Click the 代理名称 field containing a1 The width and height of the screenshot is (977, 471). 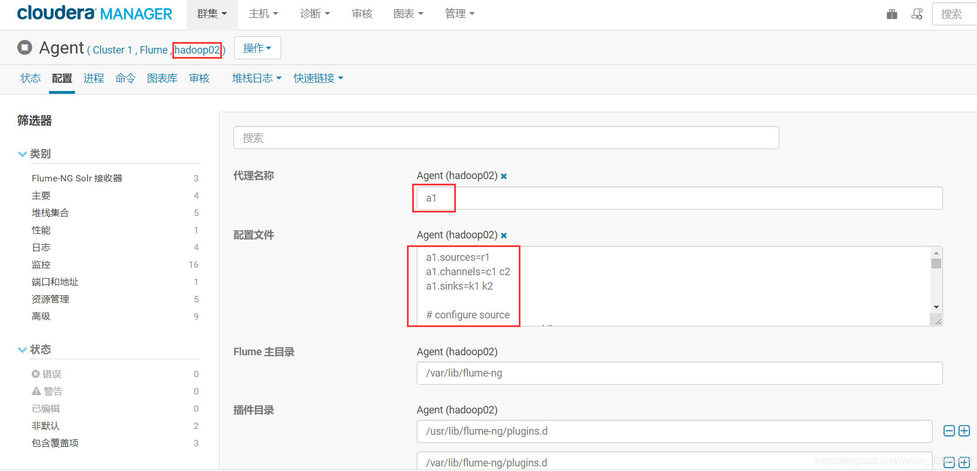pos(680,198)
